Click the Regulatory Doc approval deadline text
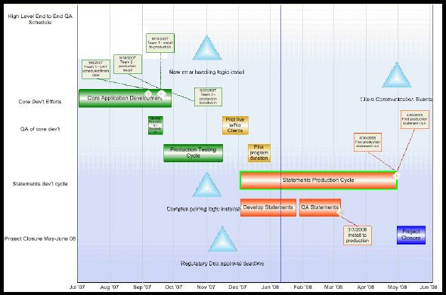The height and width of the screenshot is (295, 446). coord(222,263)
